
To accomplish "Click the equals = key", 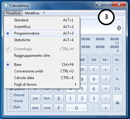I will point(117,103).
